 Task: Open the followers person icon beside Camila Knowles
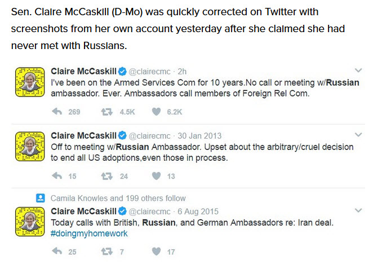(x=41, y=198)
